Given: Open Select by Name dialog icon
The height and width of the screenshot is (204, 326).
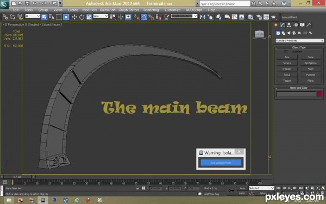Looking at the screenshot, I should (x=52, y=17).
